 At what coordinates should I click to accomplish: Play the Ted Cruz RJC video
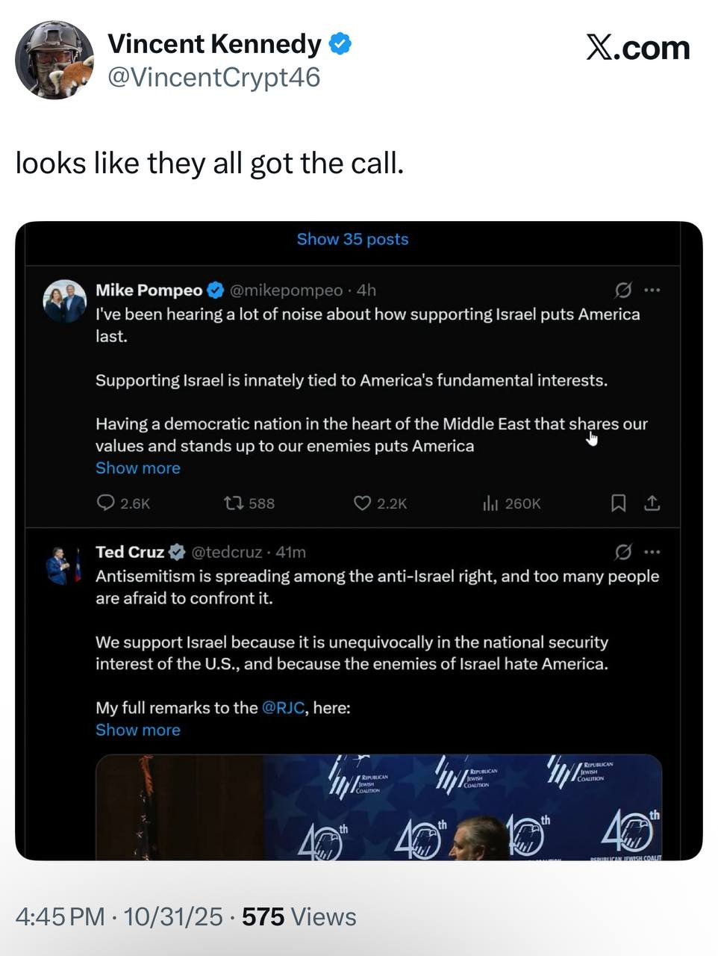pyautogui.click(x=379, y=807)
